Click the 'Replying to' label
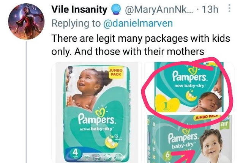The height and width of the screenshot is (163, 243). (76, 23)
